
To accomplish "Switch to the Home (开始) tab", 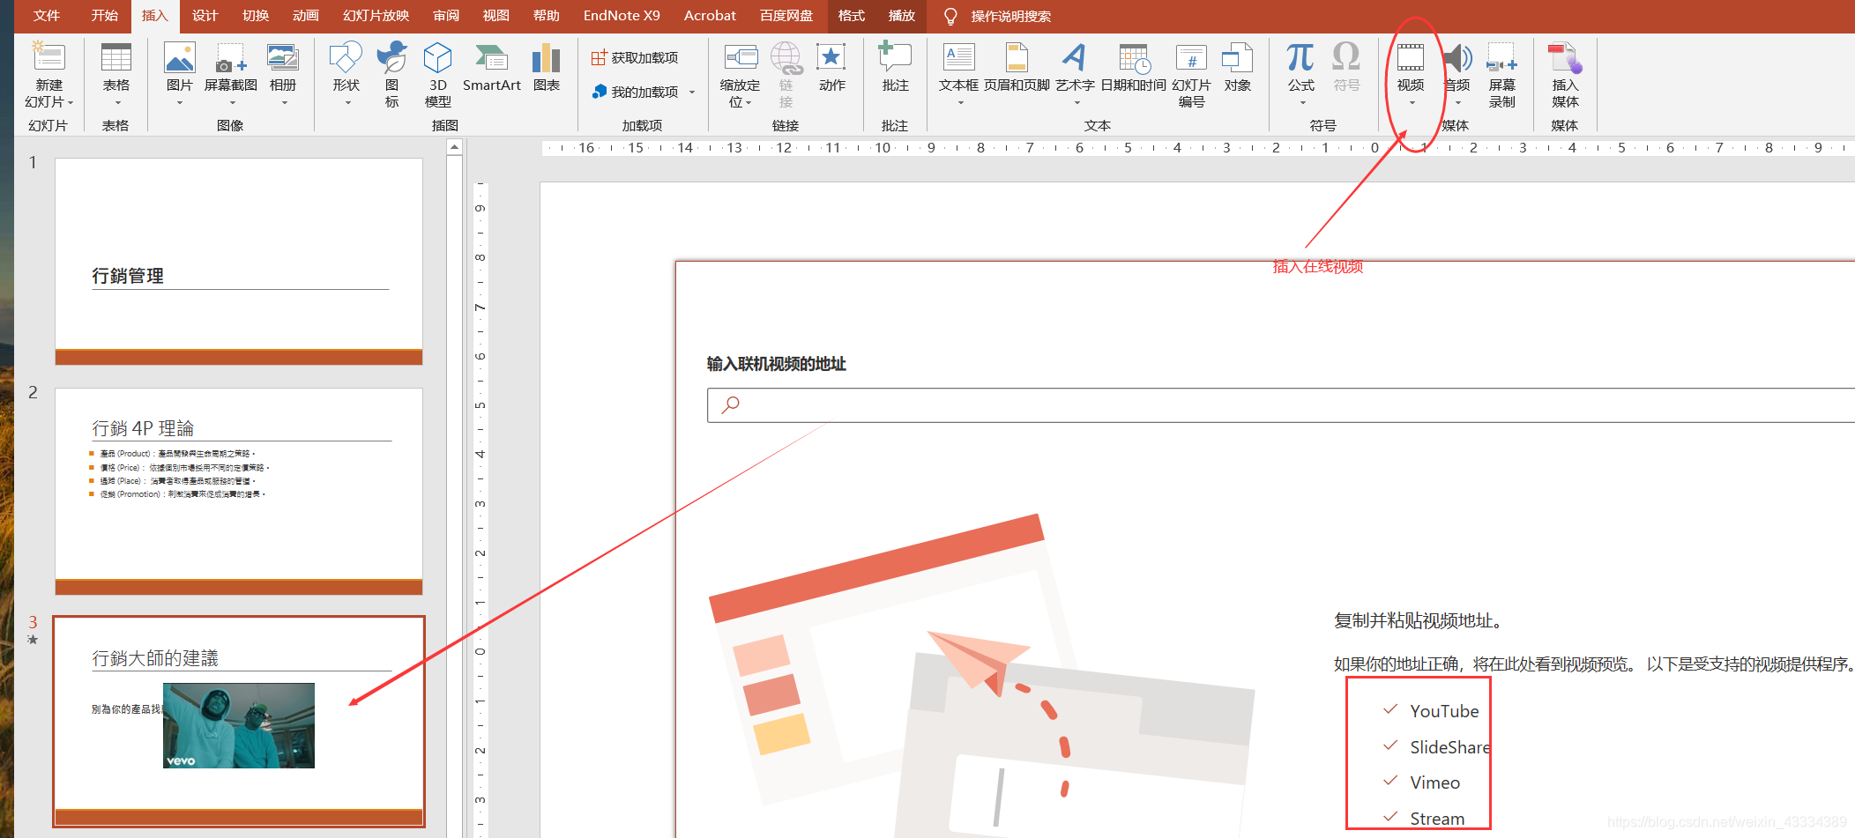I will 105,16.
